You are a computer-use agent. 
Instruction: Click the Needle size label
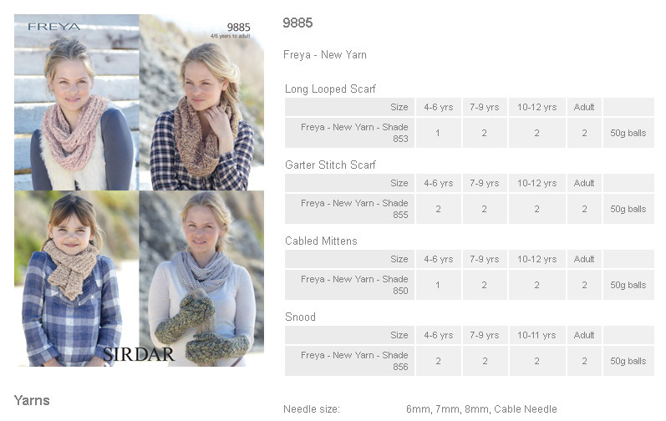[x=312, y=409]
